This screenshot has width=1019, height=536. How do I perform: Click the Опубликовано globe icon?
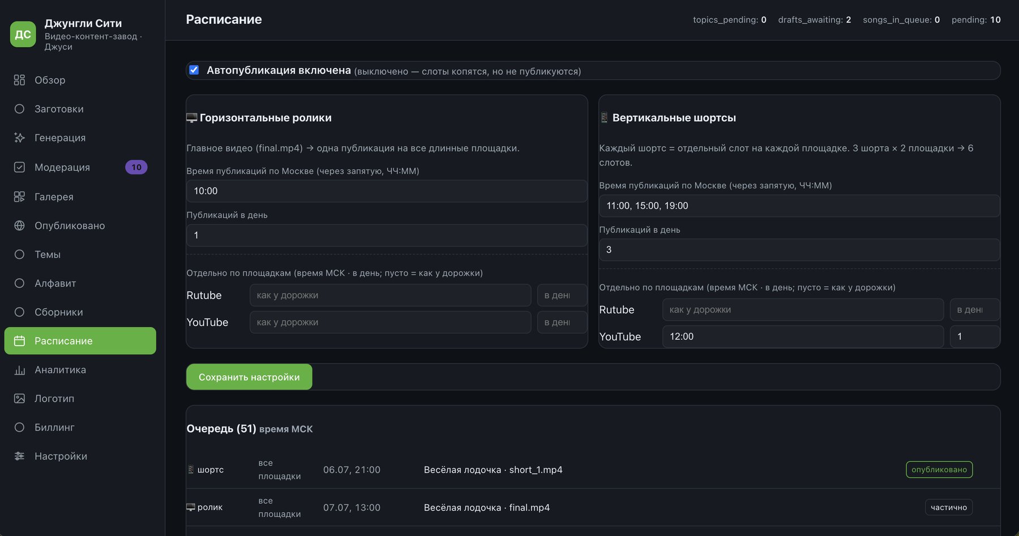pyautogui.click(x=19, y=226)
